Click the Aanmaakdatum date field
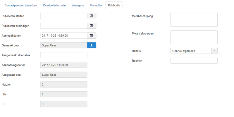This screenshot has height=117, width=234. pyautogui.click(x=64, y=36)
